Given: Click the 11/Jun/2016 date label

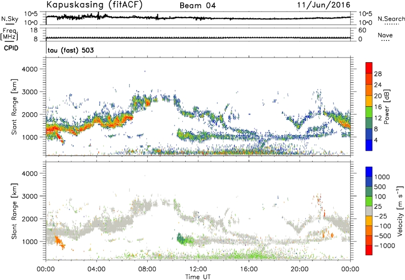Looking at the screenshot, I should (x=323, y=5).
